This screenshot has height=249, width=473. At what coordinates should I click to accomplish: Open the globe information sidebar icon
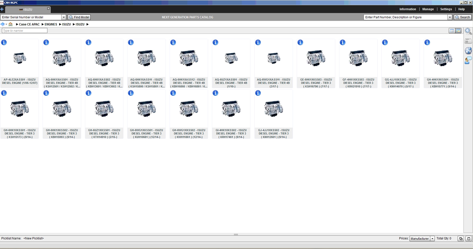[468, 51]
